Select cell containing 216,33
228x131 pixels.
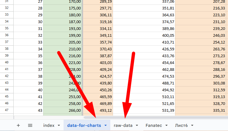201,8
